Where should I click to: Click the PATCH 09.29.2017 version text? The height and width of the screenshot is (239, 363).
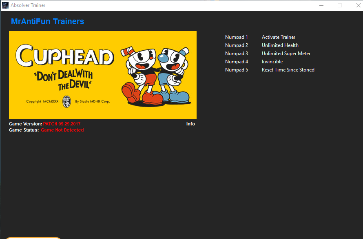(62, 124)
